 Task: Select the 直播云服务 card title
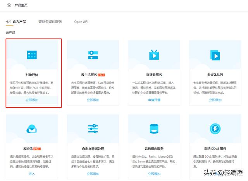pyautogui.click(x=154, y=75)
